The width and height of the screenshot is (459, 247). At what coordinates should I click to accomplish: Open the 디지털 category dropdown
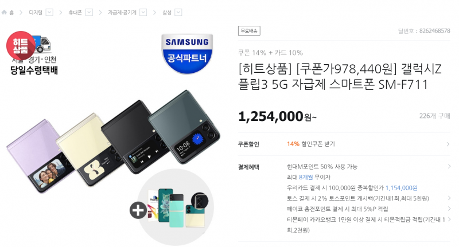[49, 12]
